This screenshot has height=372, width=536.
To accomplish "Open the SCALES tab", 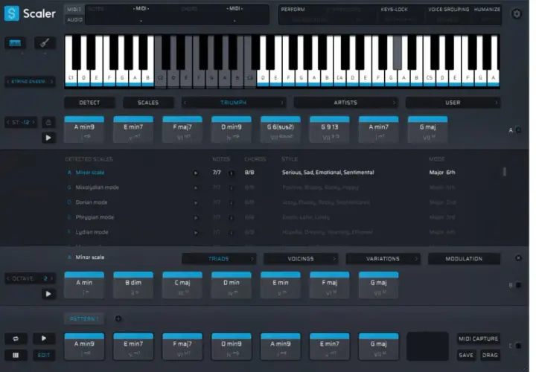I will 148,103.
